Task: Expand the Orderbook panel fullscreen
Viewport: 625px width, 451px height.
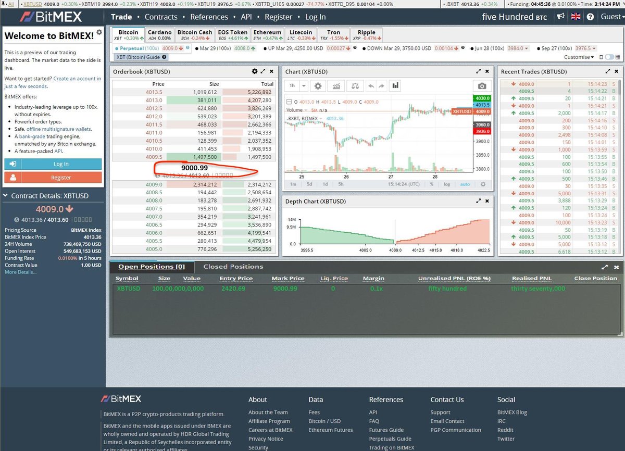Action: click(x=263, y=71)
